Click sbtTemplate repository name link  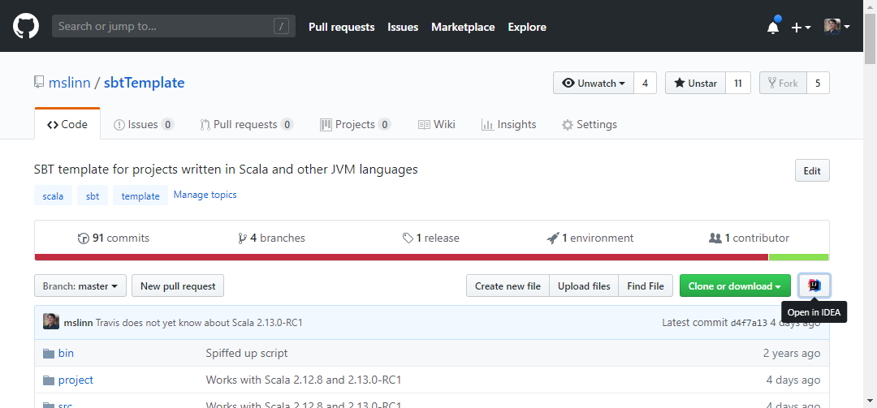145,83
